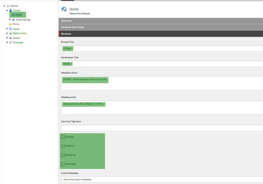Click the Home heading text
The image size is (263, 184).
coord(74,9)
